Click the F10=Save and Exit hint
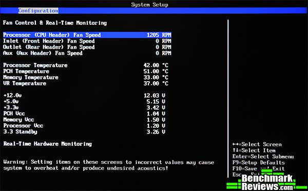The height and width of the screenshot is (191, 308). (x=259, y=169)
